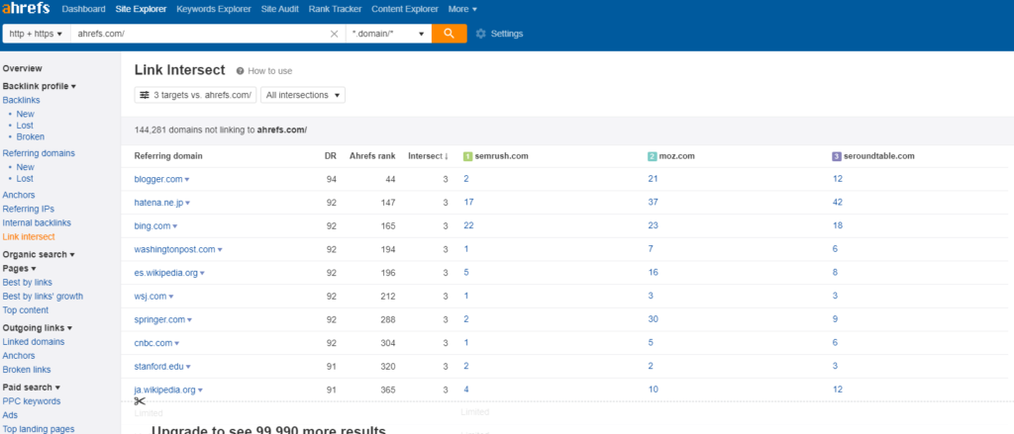Click the 30 moz.com links for springer.com
The height and width of the screenshot is (434, 1014).
coord(654,319)
